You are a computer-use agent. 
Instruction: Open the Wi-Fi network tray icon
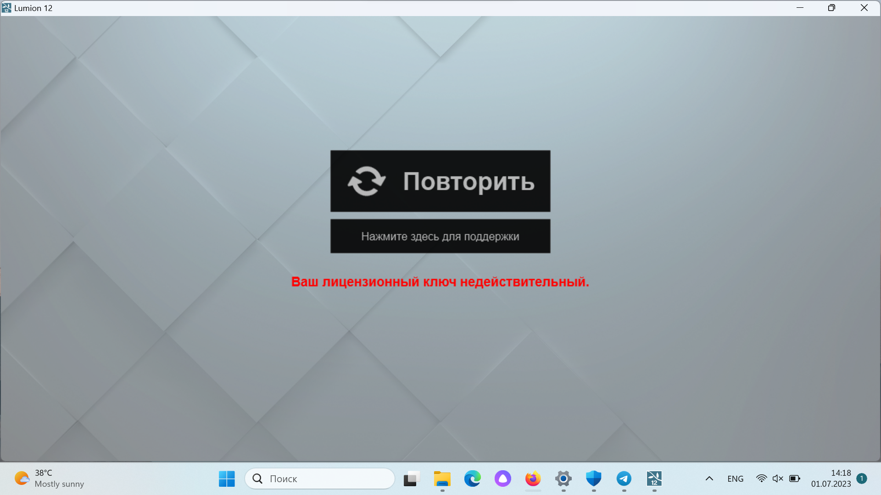coord(761,478)
